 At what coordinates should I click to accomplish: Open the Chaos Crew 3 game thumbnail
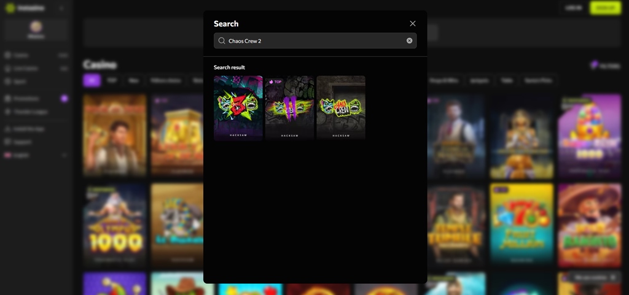pyautogui.click(x=238, y=108)
